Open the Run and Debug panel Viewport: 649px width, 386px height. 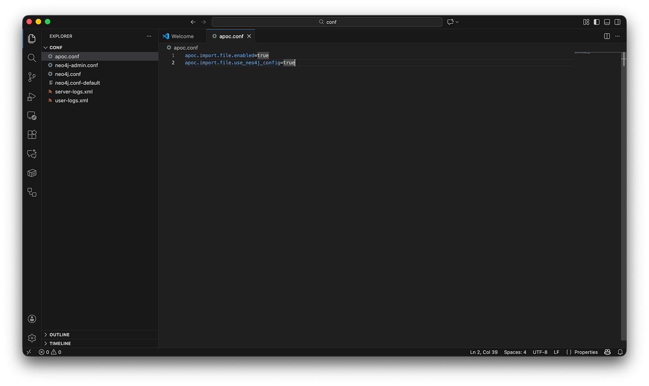32,97
